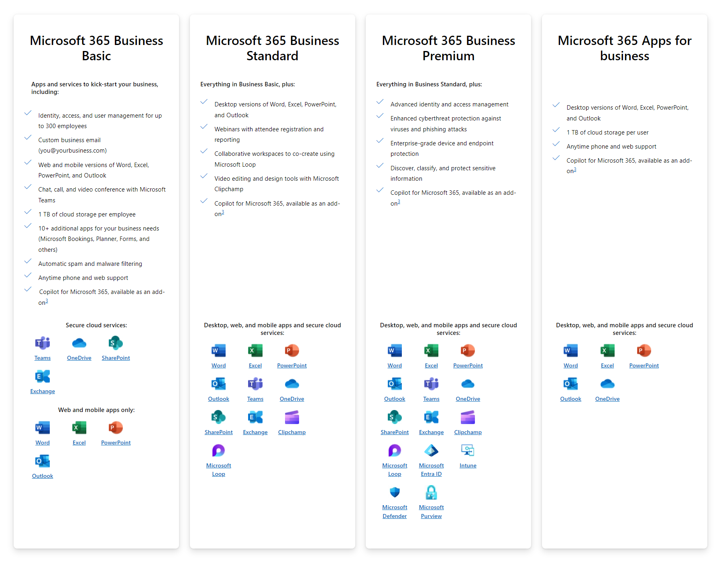Open the Exchange icon under Business Basic

coord(42,377)
